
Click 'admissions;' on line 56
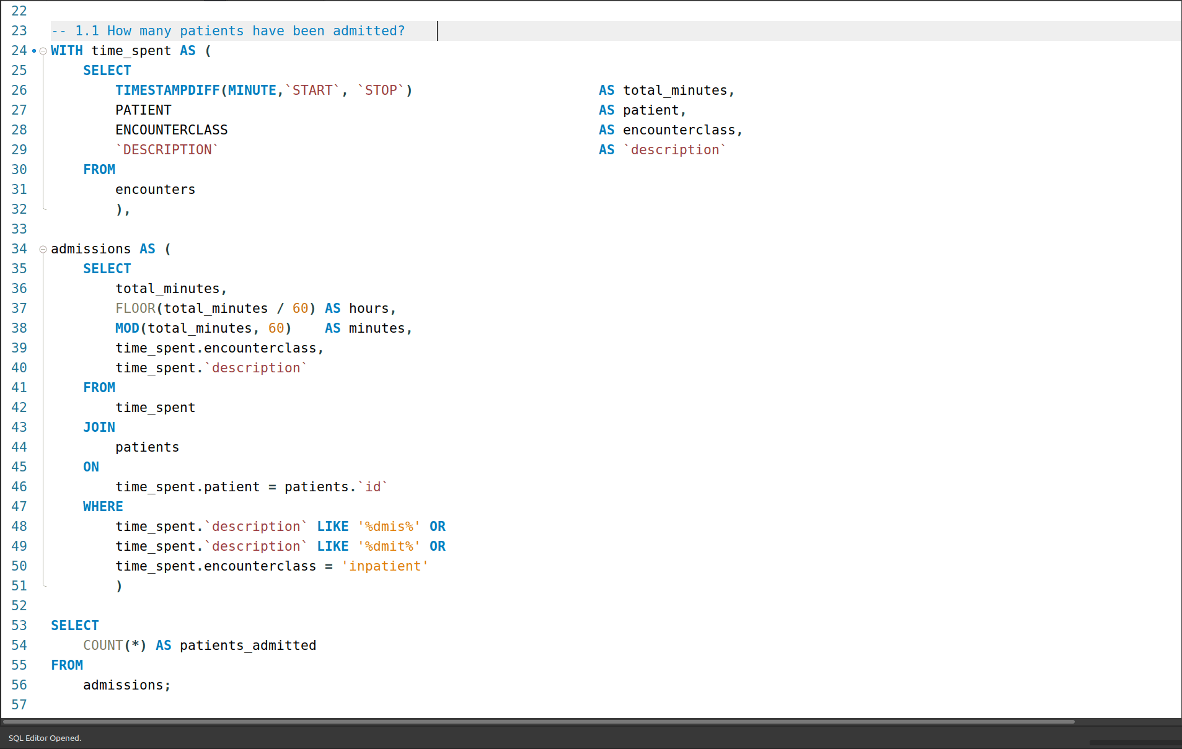point(126,685)
